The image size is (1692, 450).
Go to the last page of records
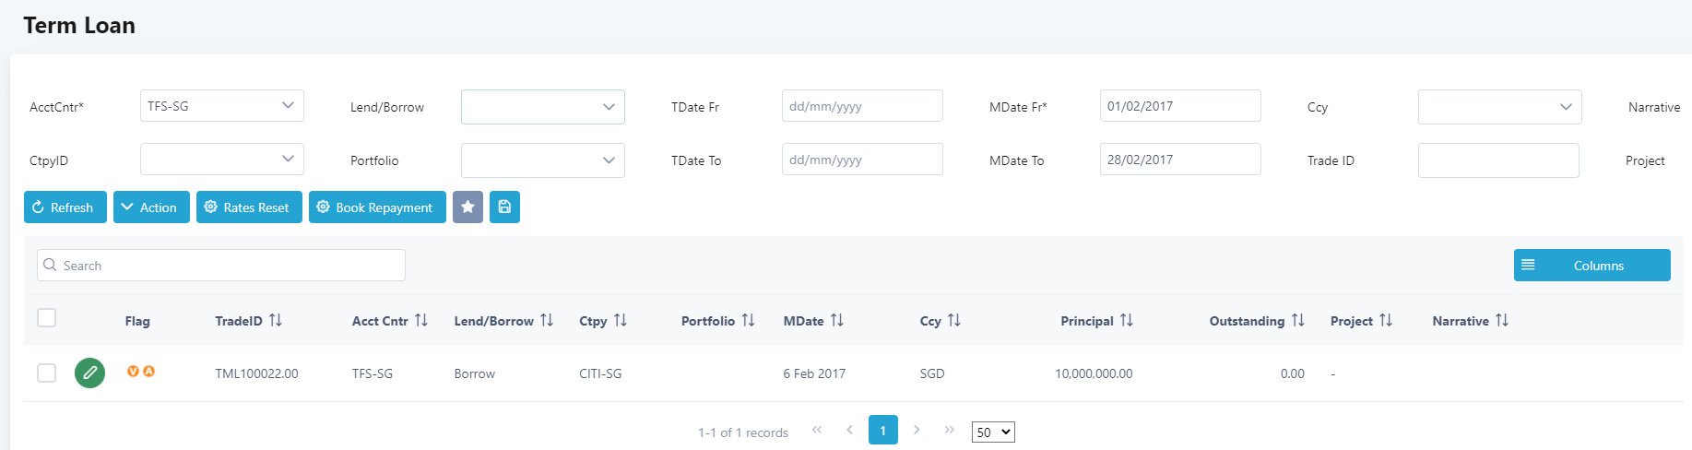coord(950,430)
